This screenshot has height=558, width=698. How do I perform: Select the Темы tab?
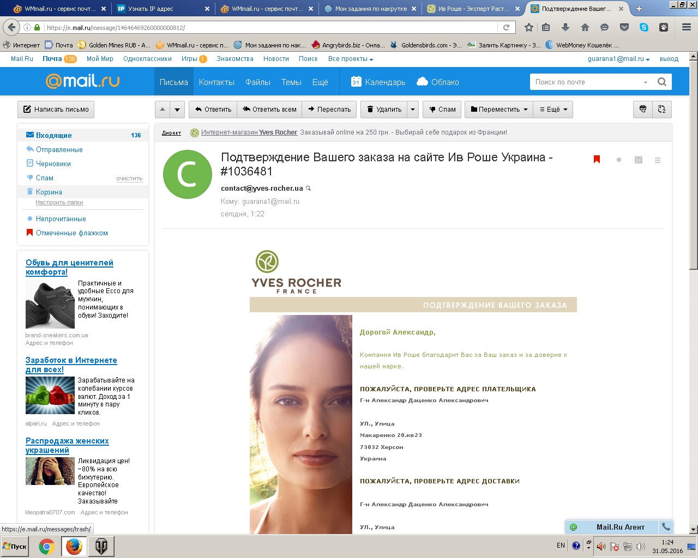click(291, 82)
